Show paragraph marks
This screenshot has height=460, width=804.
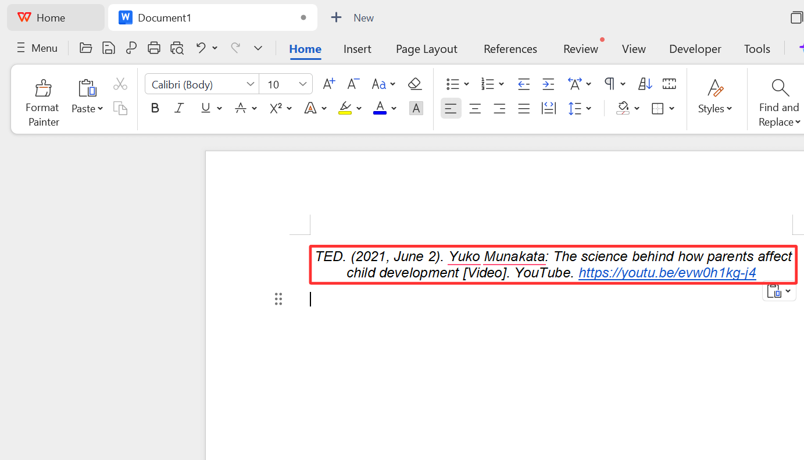tap(610, 84)
